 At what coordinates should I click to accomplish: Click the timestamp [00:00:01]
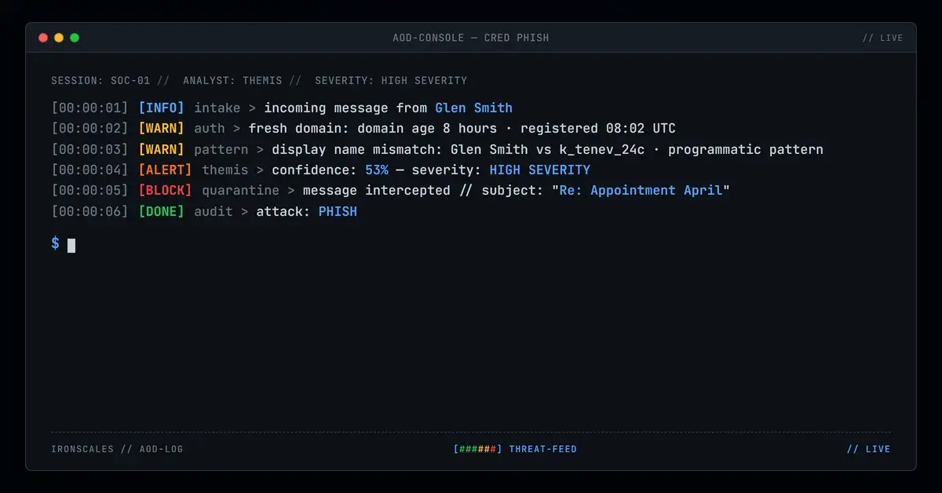[x=89, y=108]
